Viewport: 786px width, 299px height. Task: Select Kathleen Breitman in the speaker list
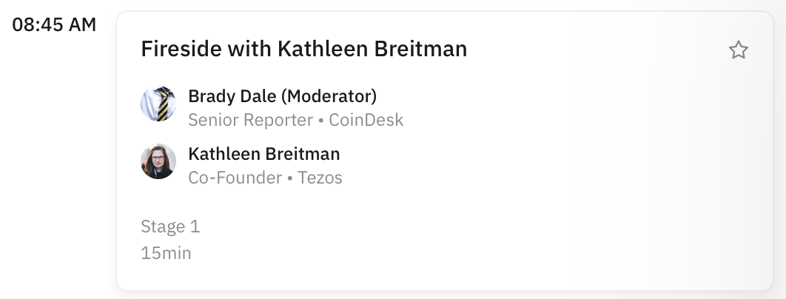click(263, 154)
